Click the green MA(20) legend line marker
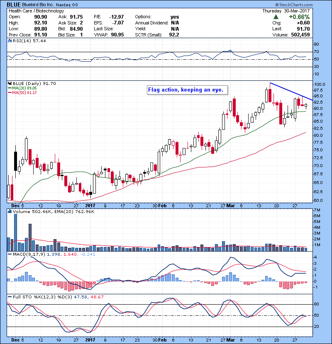 coord(10,88)
